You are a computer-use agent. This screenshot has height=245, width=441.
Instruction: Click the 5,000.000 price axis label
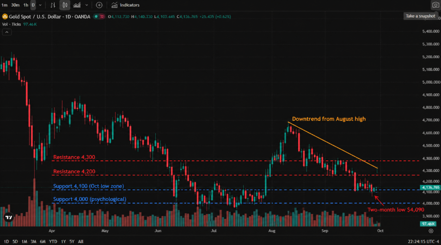(x=431, y=82)
